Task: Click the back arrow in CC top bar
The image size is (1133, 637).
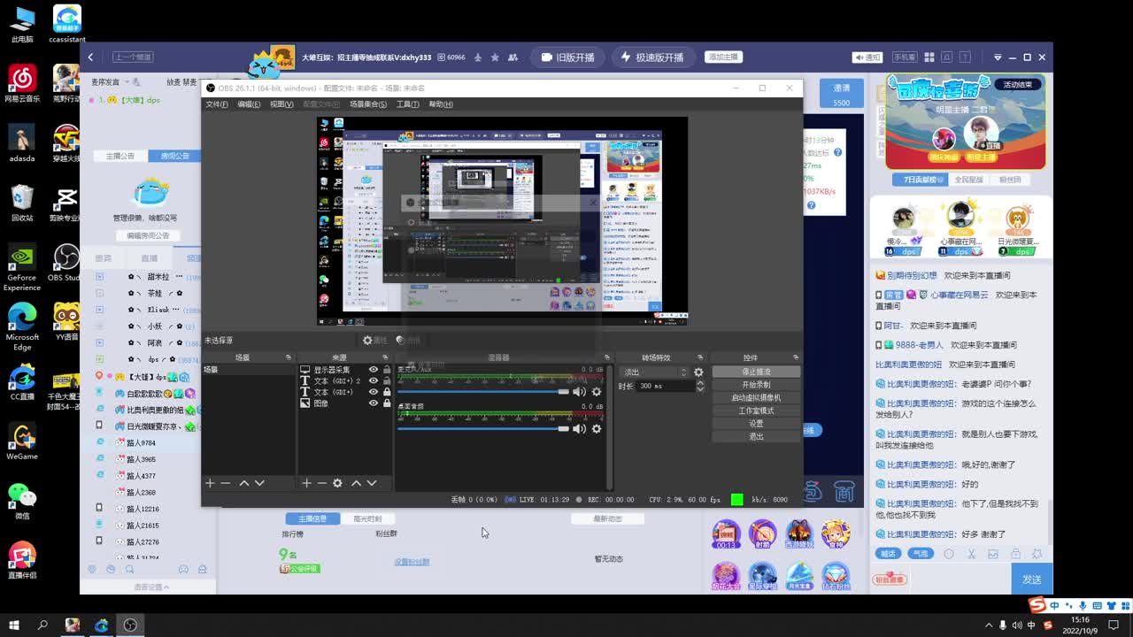Action: [90, 57]
